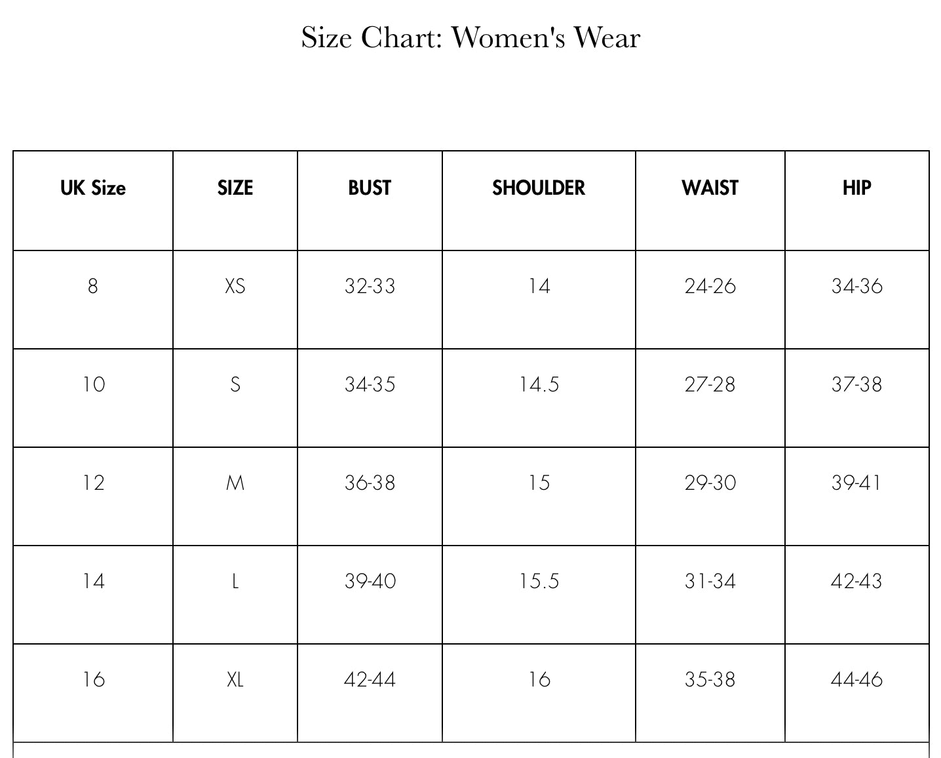Select the XS size cell
Screen dimensions: 941x758
point(235,287)
